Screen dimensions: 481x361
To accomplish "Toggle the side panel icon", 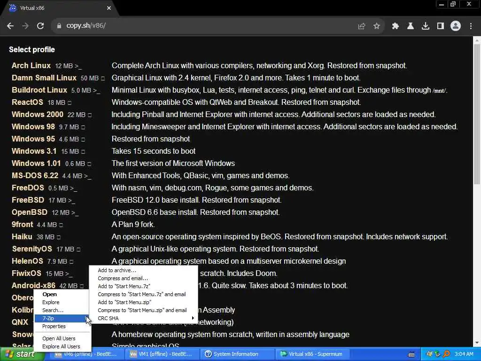I will [x=440, y=26].
